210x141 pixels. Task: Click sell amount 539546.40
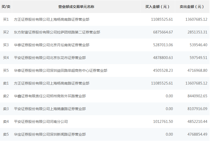pos(198,45)
